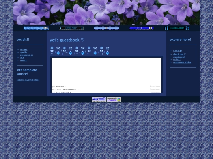Image resolution: width=213 pixels, height=159 pixels.
Task: Select the guestbook!! navigation link
Action: pyautogui.click(x=179, y=57)
